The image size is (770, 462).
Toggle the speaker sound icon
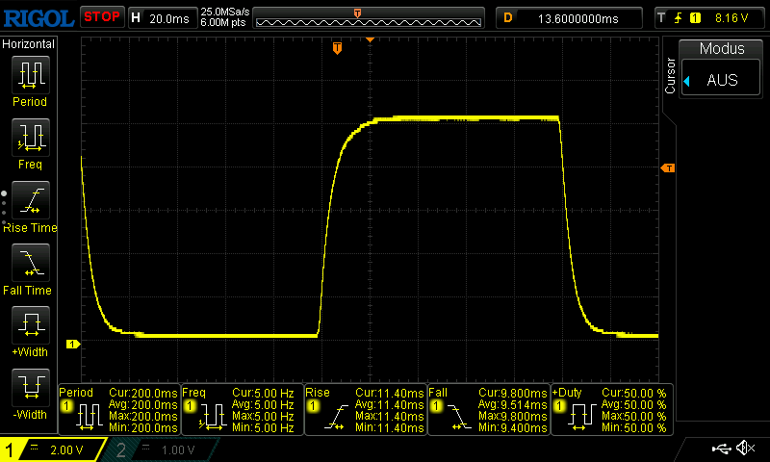click(744, 449)
